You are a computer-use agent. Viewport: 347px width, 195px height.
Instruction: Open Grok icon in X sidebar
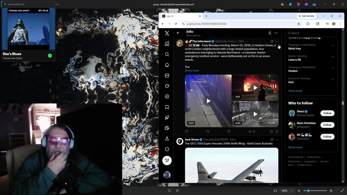[x=167, y=86]
